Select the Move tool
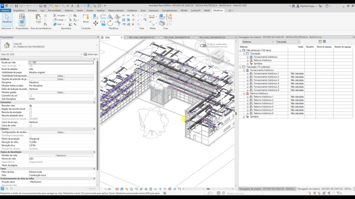The height and width of the screenshot is (199, 355). pyautogui.click(x=96, y=23)
